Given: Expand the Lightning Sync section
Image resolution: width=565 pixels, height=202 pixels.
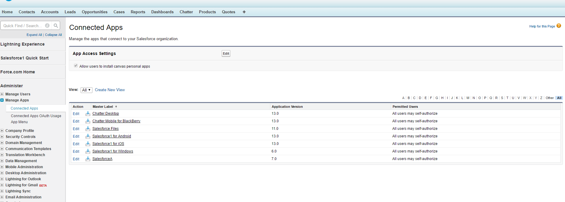Looking at the screenshot, I should (2, 191).
